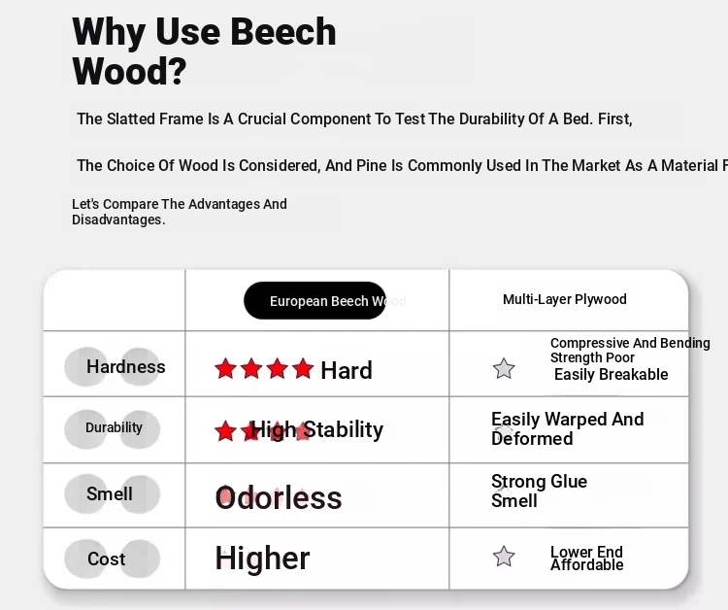The image size is (728, 610).
Task: Select the Cost row label
Action: pos(107,559)
